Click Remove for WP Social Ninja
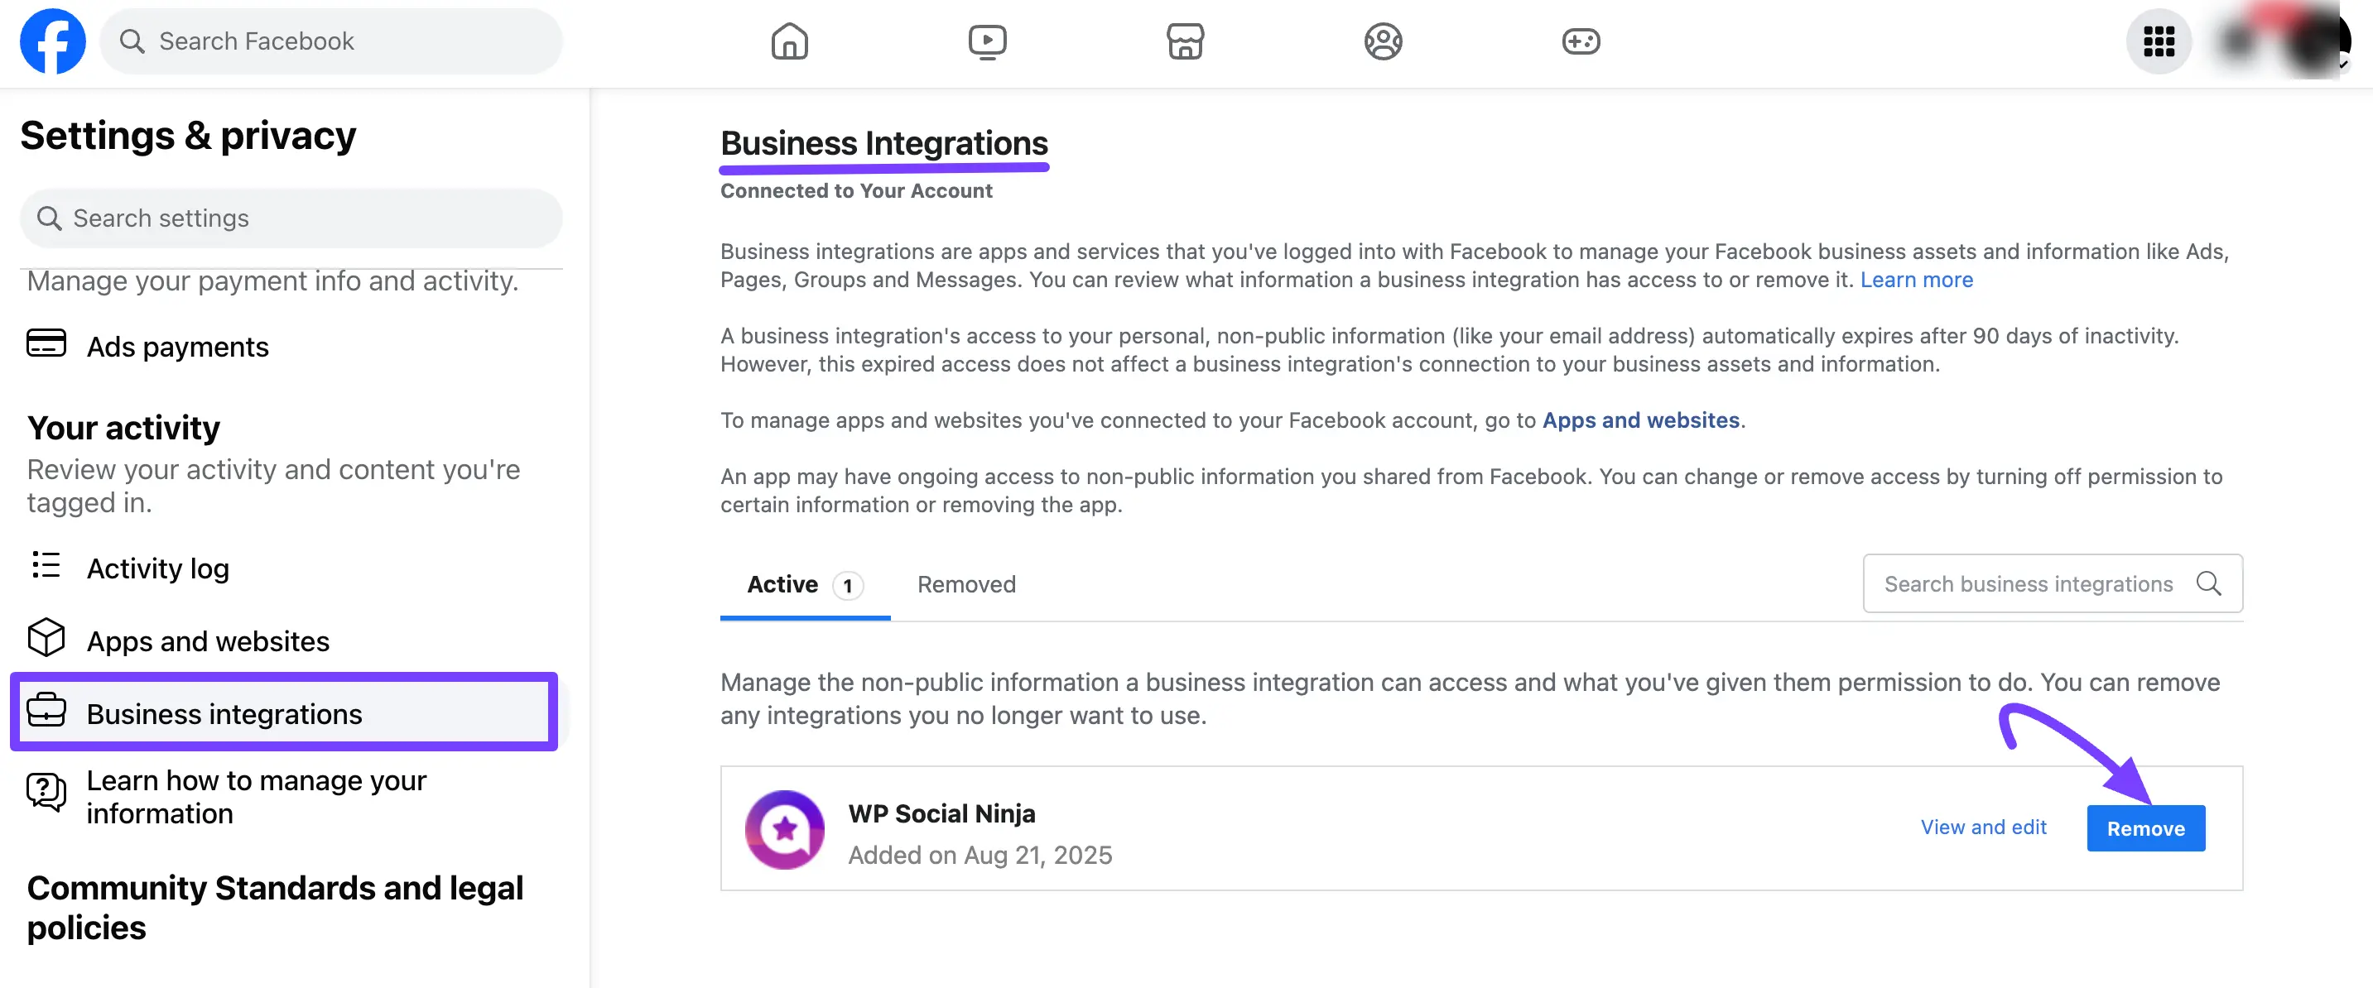This screenshot has height=988, width=2373. click(x=2145, y=827)
